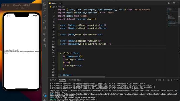Viewport: 180px width, 101px height.
Task: Click the App function name on line 4
Action: 89,19
